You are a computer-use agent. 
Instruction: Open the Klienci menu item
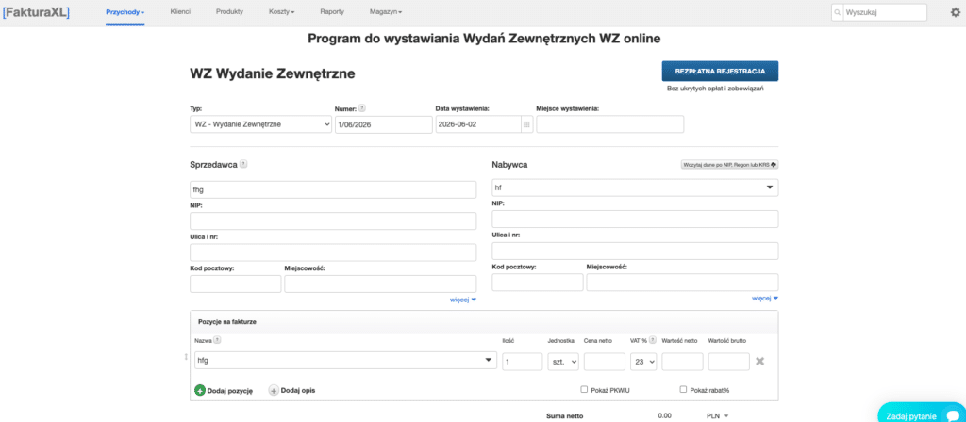[x=180, y=11]
